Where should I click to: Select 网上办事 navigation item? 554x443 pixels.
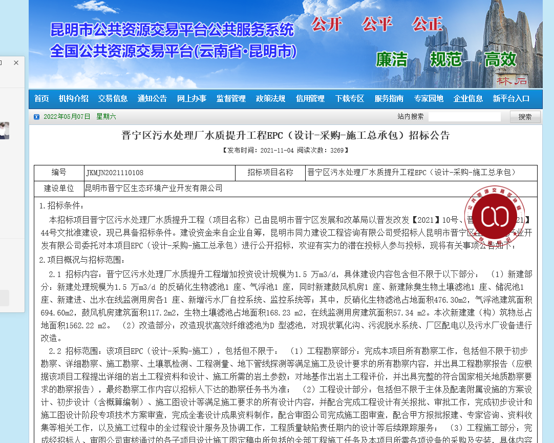click(192, 98)
